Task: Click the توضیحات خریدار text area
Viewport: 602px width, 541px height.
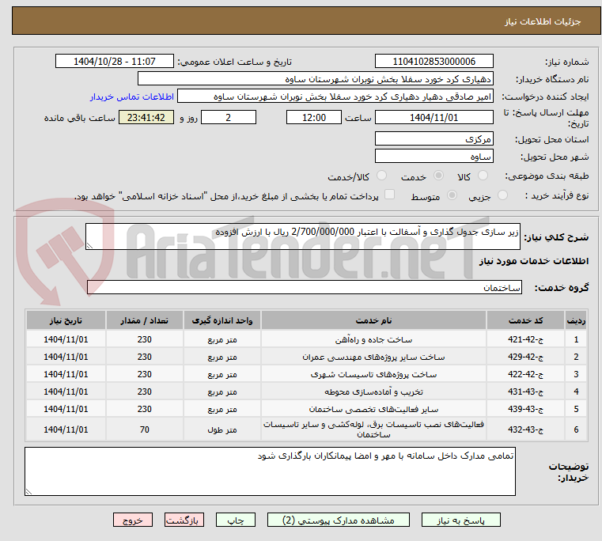Action: pyautogui.click(x=270, y=471)
